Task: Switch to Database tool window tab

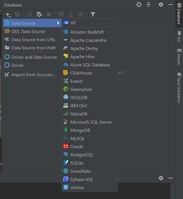Action: click(x=179, y=14)
